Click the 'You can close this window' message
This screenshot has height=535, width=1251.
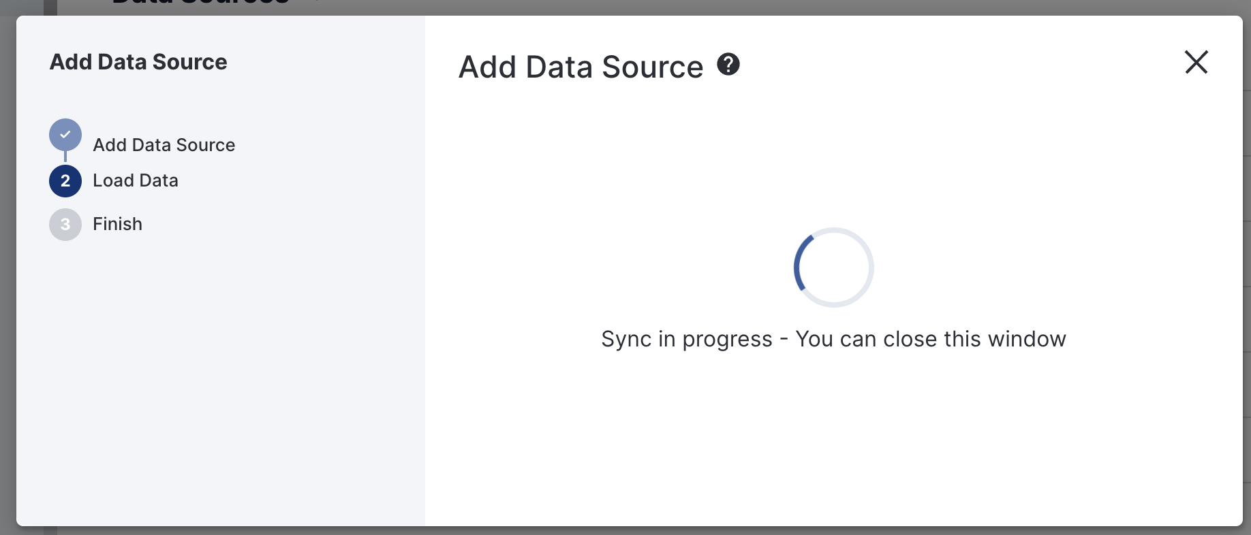click(x=930, y=339)
